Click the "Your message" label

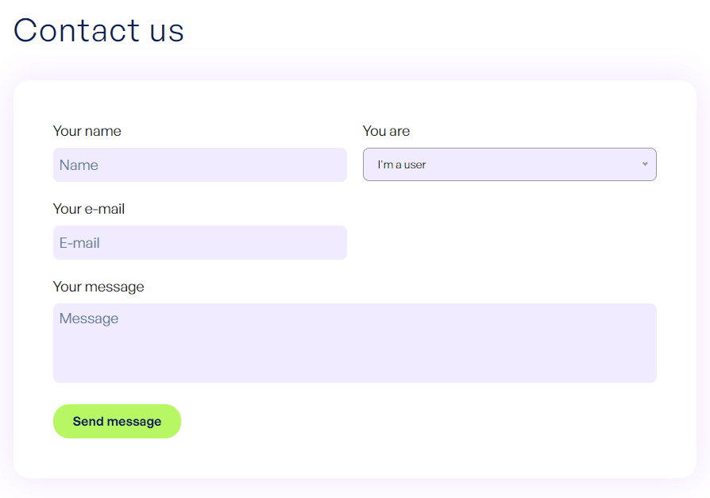pos(98,287)
